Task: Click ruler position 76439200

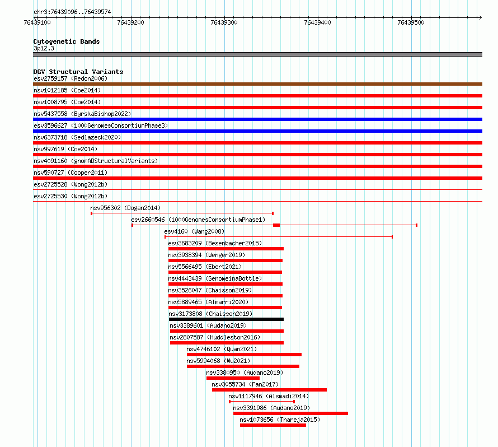Action: 130,22
